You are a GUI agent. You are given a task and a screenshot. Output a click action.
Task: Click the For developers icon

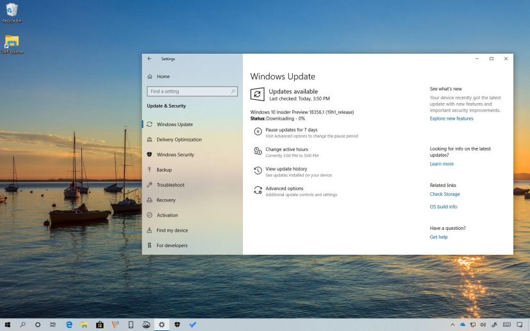click(x=149, y=245)
